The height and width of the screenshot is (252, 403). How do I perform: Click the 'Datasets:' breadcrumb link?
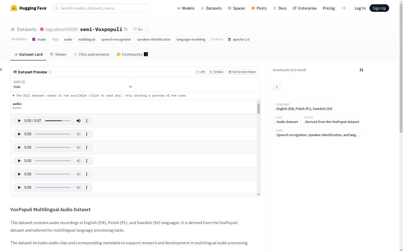click(27, 29)
